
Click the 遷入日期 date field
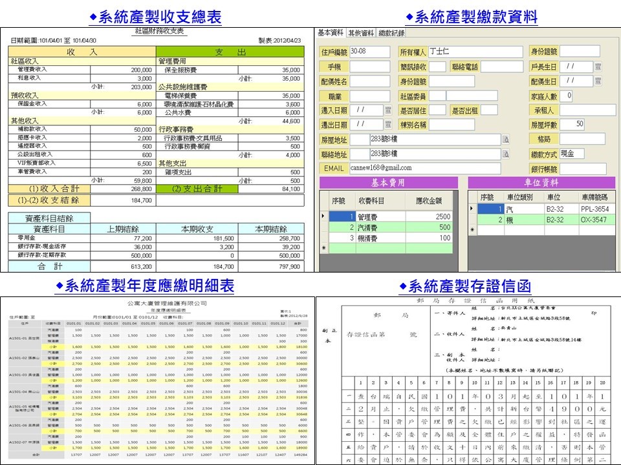coord(366,110)
